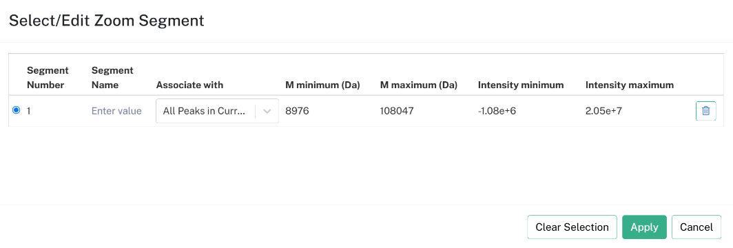Click the Intensity minimum value -1.08e+6

[x=497, y=111]
